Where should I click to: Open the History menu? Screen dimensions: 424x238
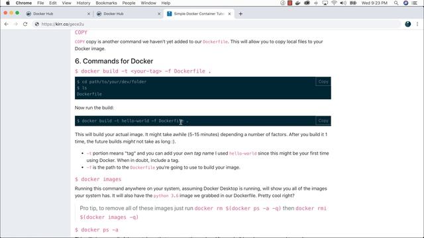tap(83, 3)
